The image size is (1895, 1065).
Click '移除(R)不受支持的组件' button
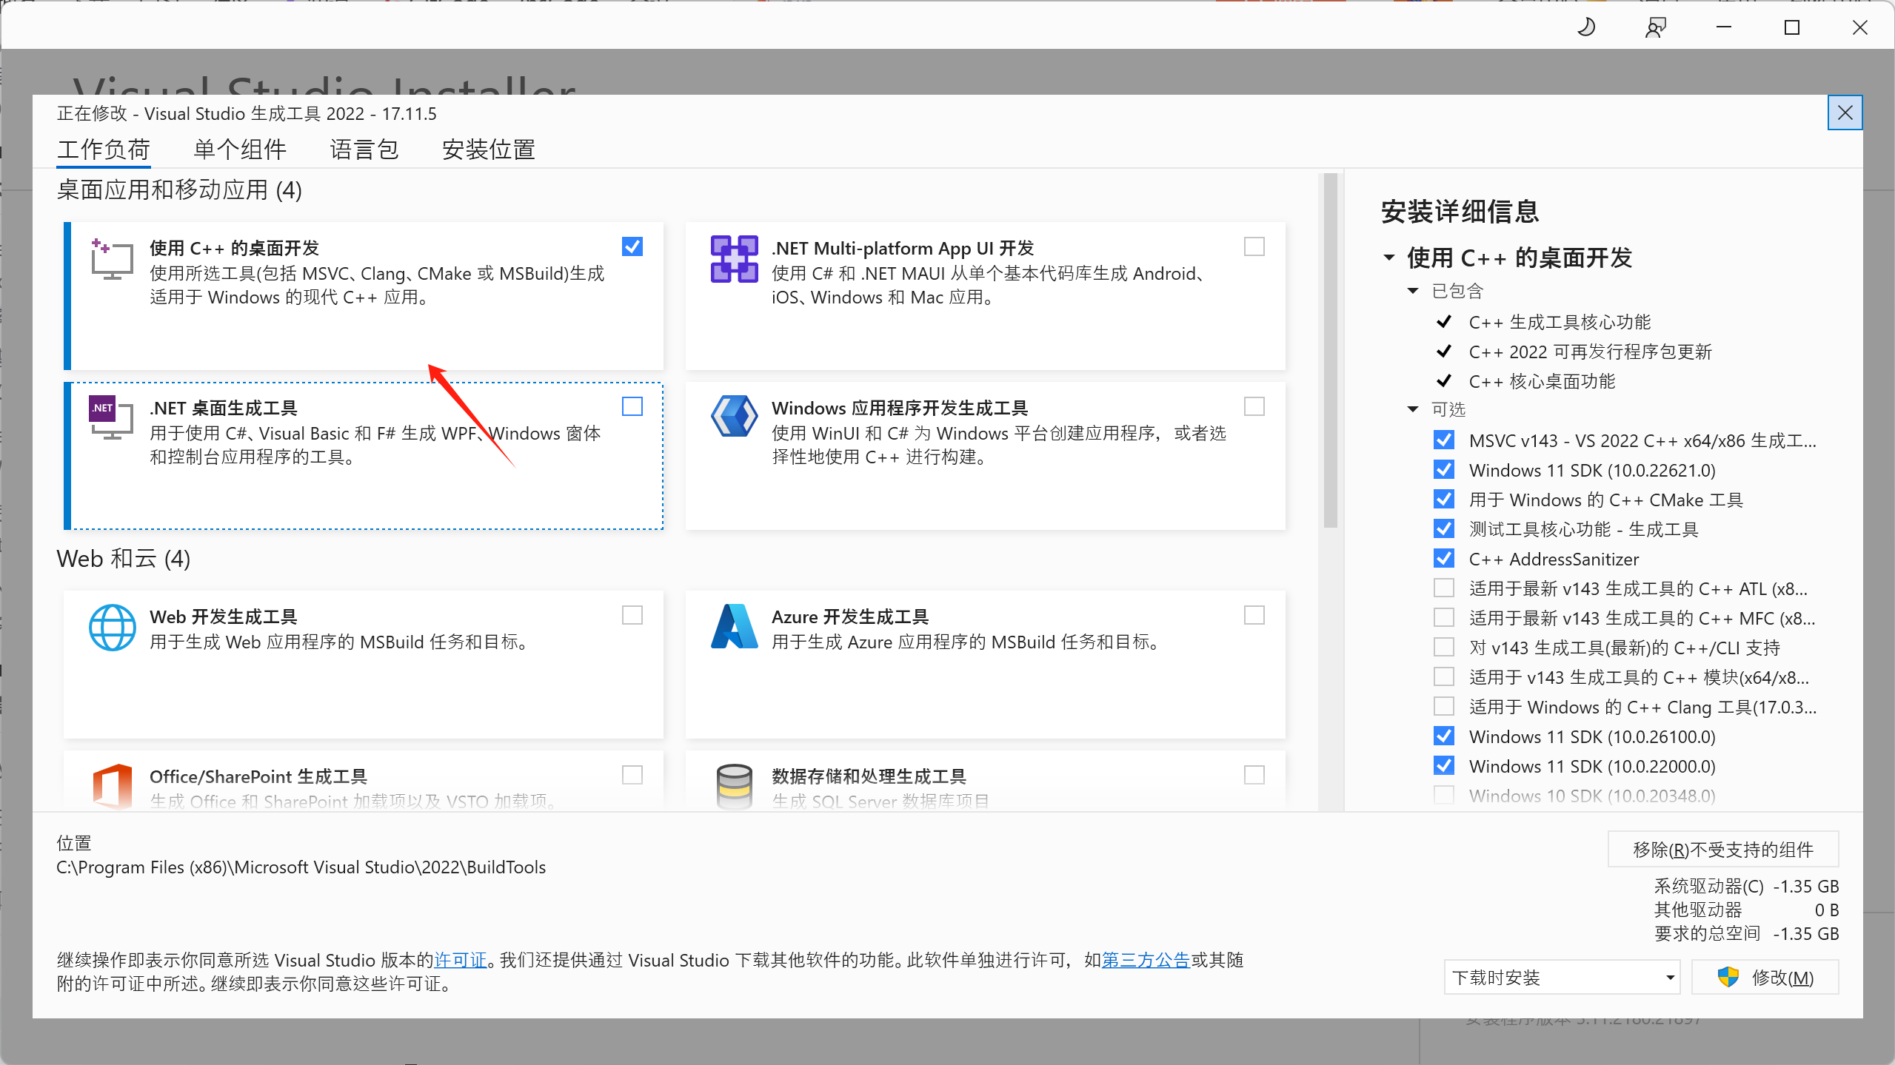point(1723,849)
